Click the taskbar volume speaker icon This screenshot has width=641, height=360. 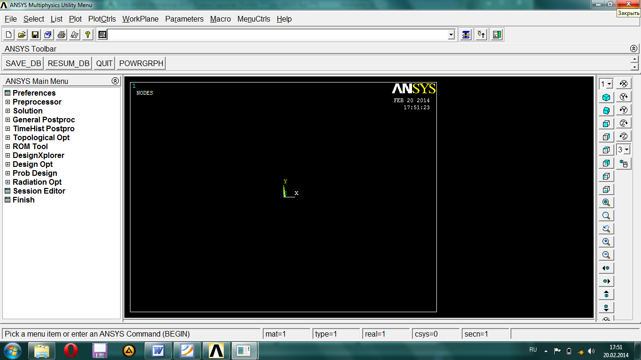591,351
